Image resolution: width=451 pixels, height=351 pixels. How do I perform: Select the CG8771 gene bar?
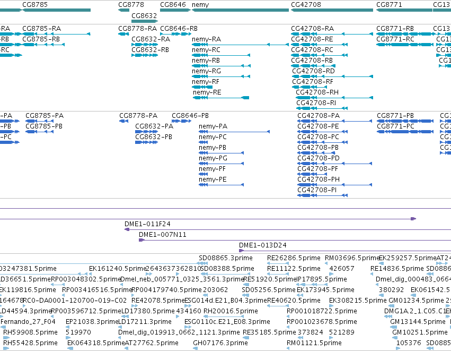pyautogui.click(x=404, y=10)
